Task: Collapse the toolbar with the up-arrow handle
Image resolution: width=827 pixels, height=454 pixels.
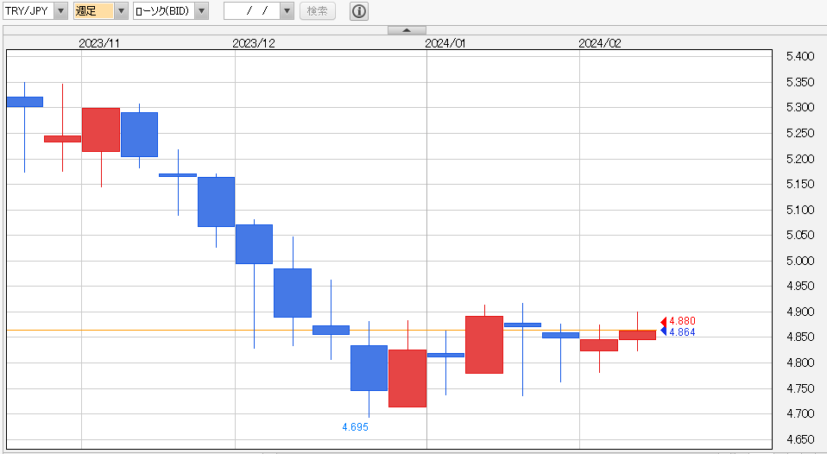Action: [407, 30]
